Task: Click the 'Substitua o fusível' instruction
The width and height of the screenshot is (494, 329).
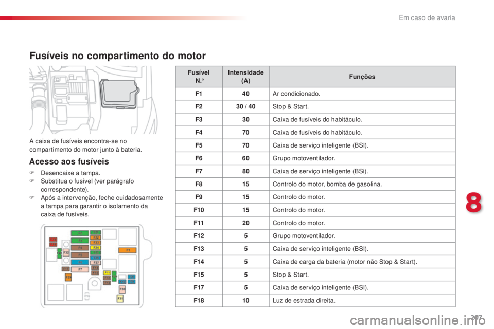Action: point(87,185)
